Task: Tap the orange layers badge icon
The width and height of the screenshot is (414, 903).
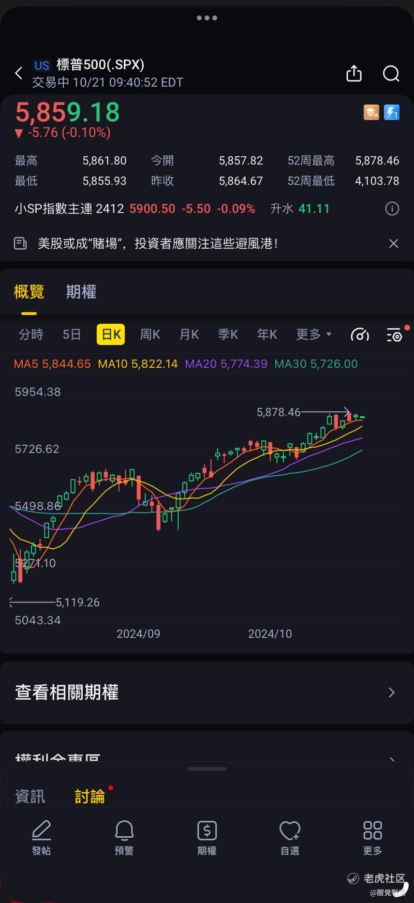Action: (x=371, y=112)
